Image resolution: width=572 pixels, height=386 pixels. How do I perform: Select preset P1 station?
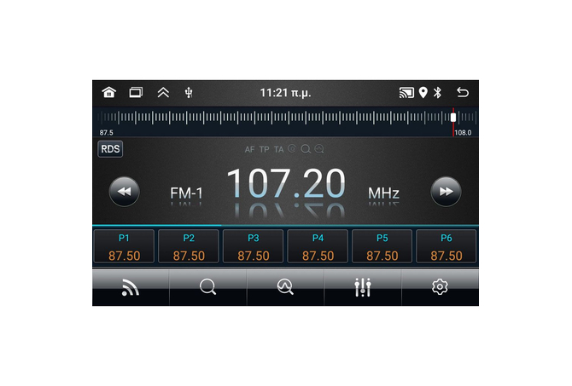point(124,246)
